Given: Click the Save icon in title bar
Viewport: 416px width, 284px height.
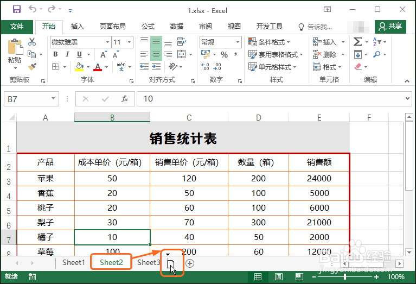Looking at the screenshot, I should pos(17,10).
